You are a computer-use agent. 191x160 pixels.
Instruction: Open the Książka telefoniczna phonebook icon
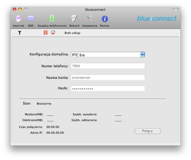(52, 18)
